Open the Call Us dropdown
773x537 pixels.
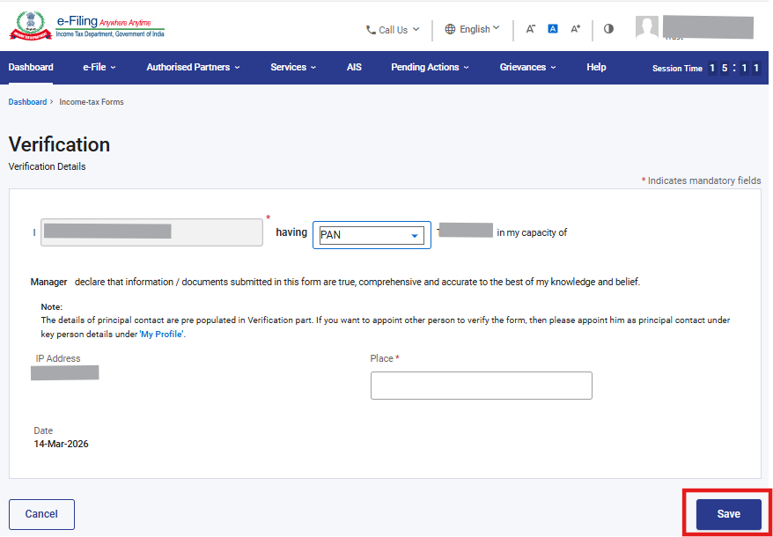point(393,30)
